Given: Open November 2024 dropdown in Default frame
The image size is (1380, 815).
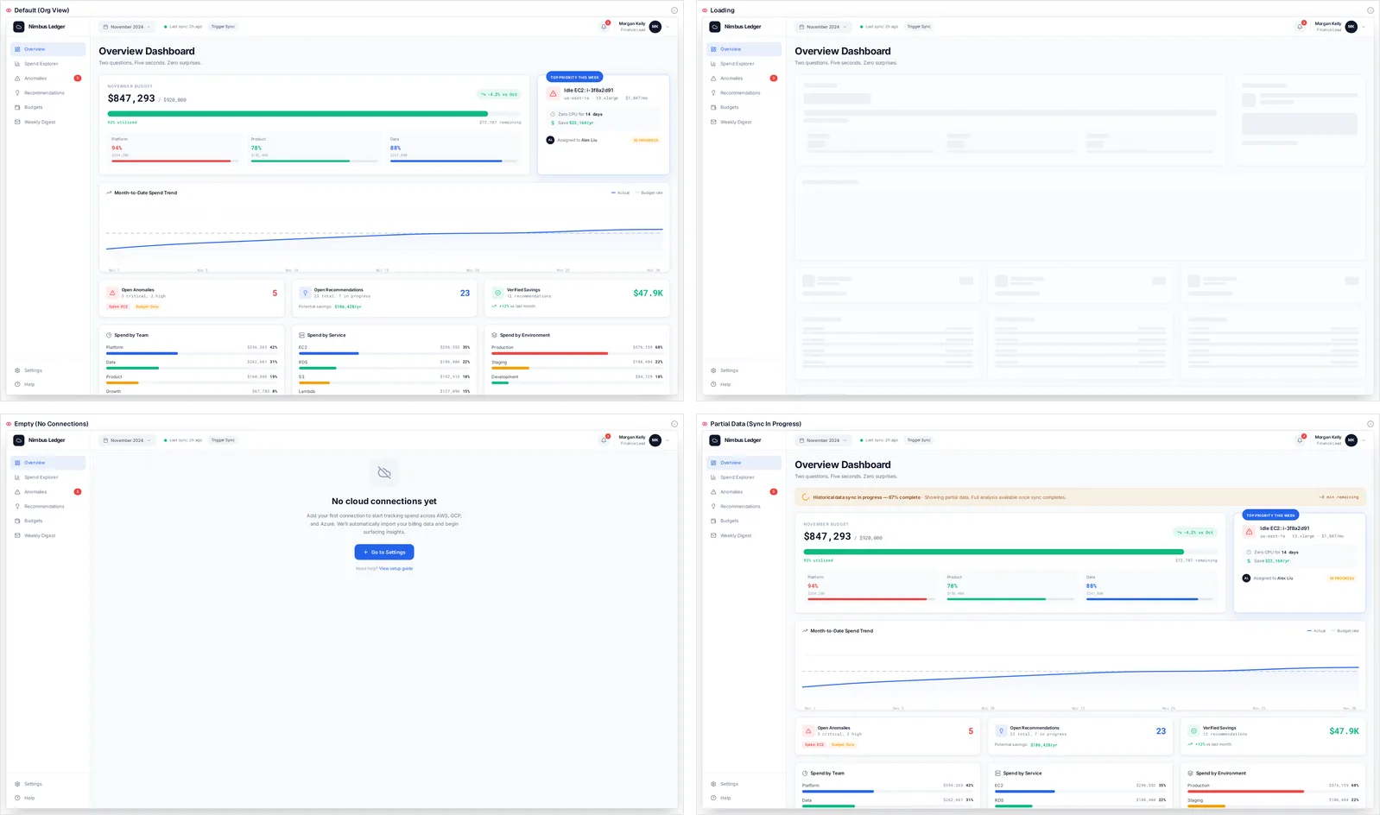Looking at the screenshot, I should point(127,27).
